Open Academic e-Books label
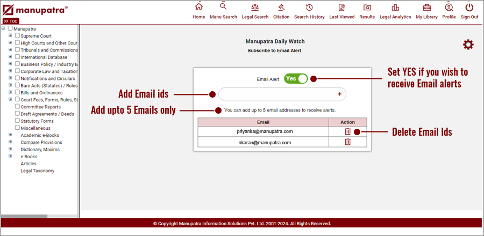This screenshot has height=236, width=484. pyautogui.click(x=40, y=135)
